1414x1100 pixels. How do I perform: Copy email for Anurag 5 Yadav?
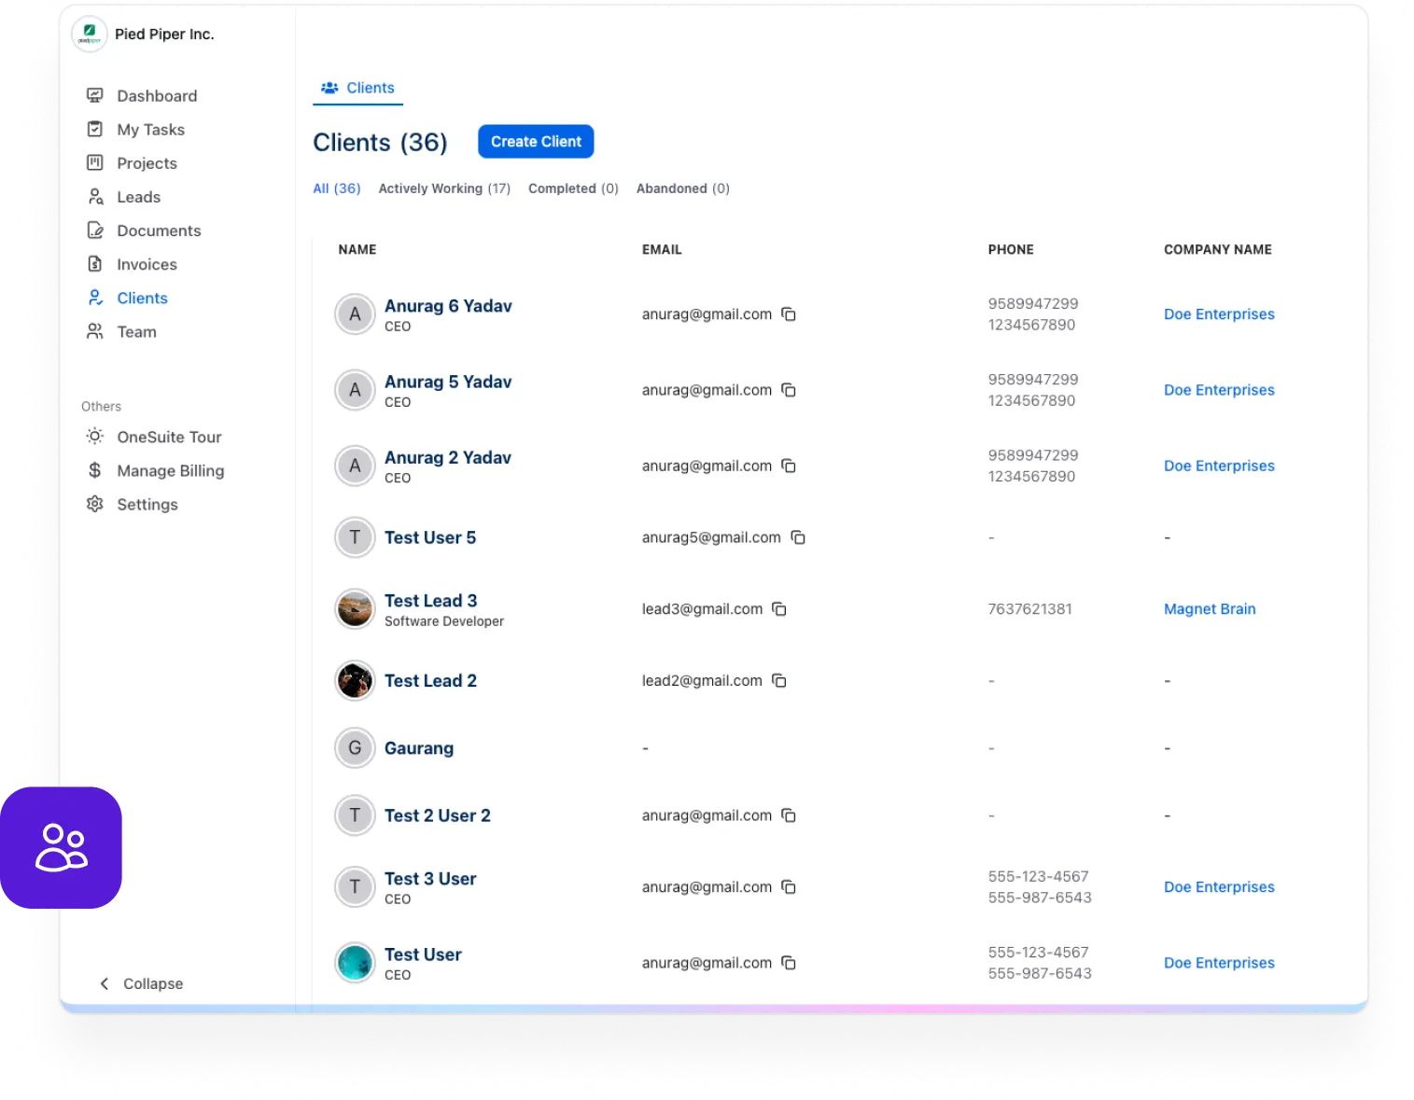[789, 390]
